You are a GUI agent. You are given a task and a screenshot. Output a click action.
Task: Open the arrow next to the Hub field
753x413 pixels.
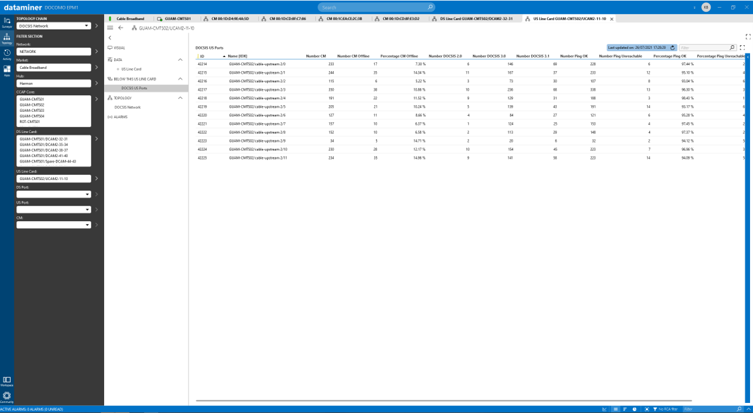coord(96,83)
